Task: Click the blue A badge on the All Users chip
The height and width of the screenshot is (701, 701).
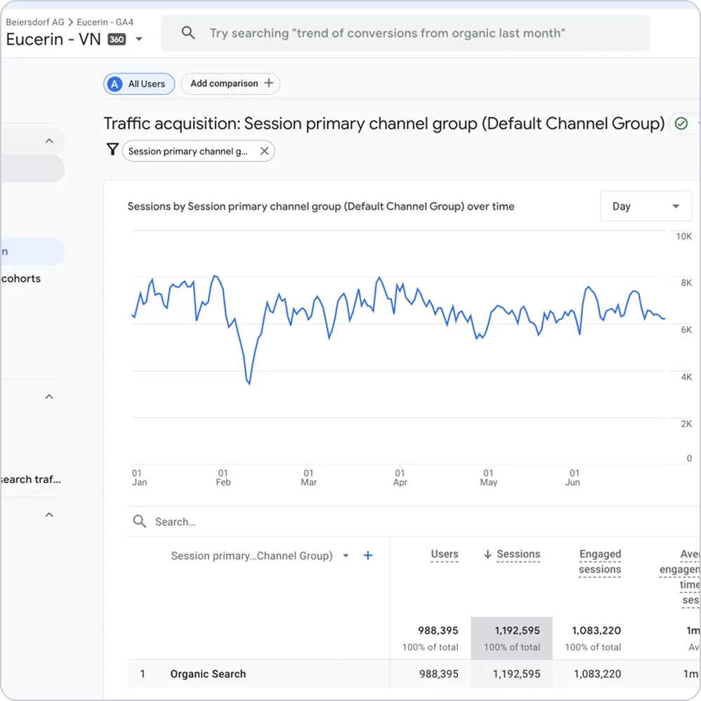Action: (114, 84)
